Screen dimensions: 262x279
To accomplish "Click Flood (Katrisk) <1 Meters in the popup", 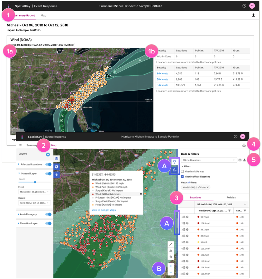I will [109, 205].
